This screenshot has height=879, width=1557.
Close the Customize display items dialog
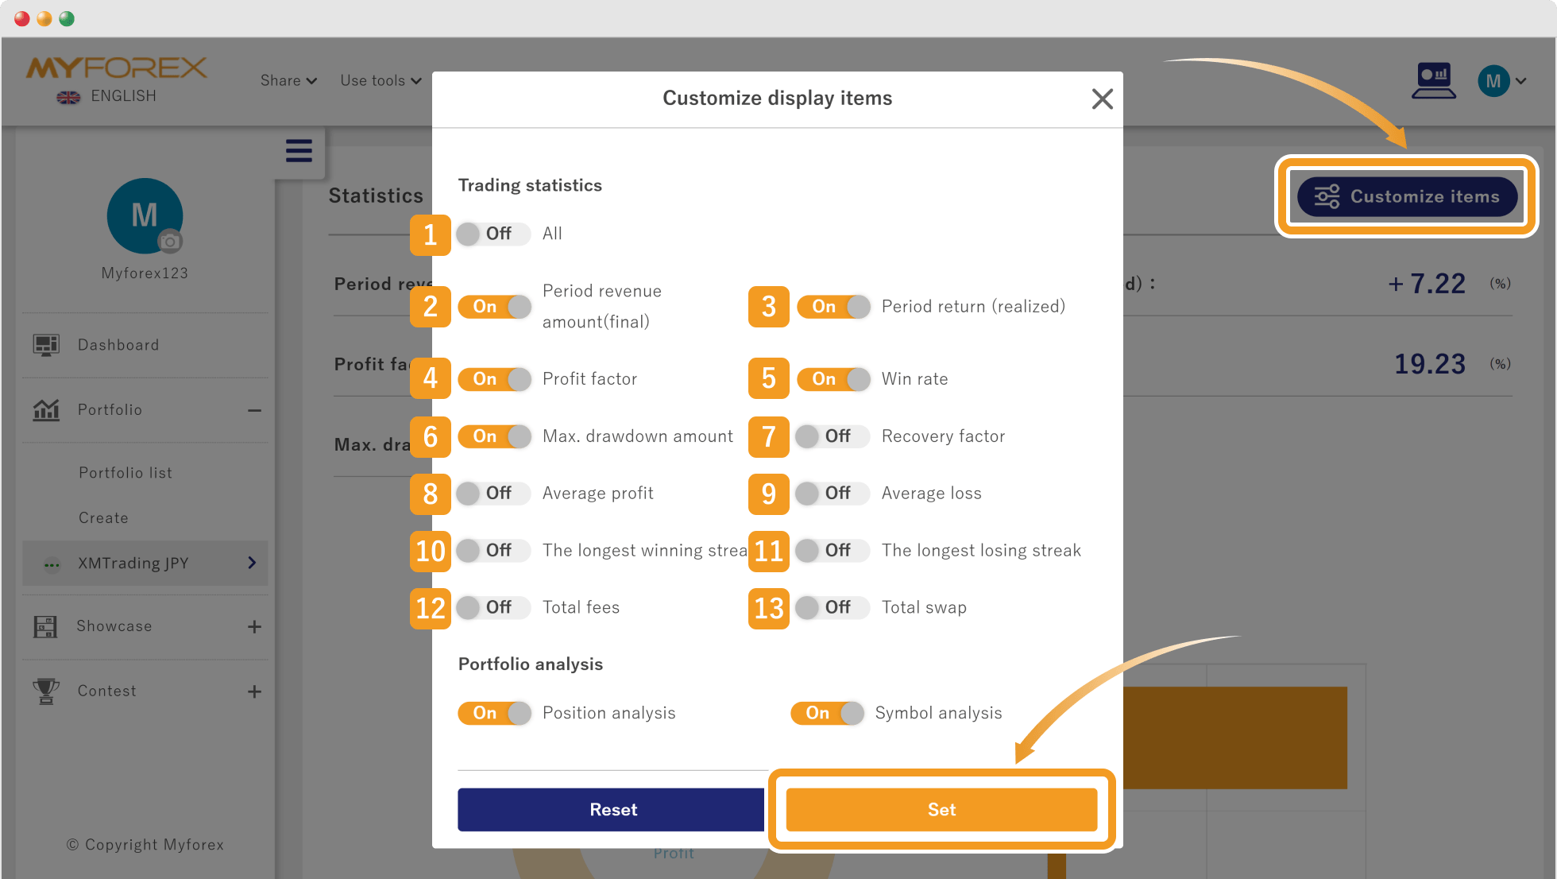(1102, 99)
